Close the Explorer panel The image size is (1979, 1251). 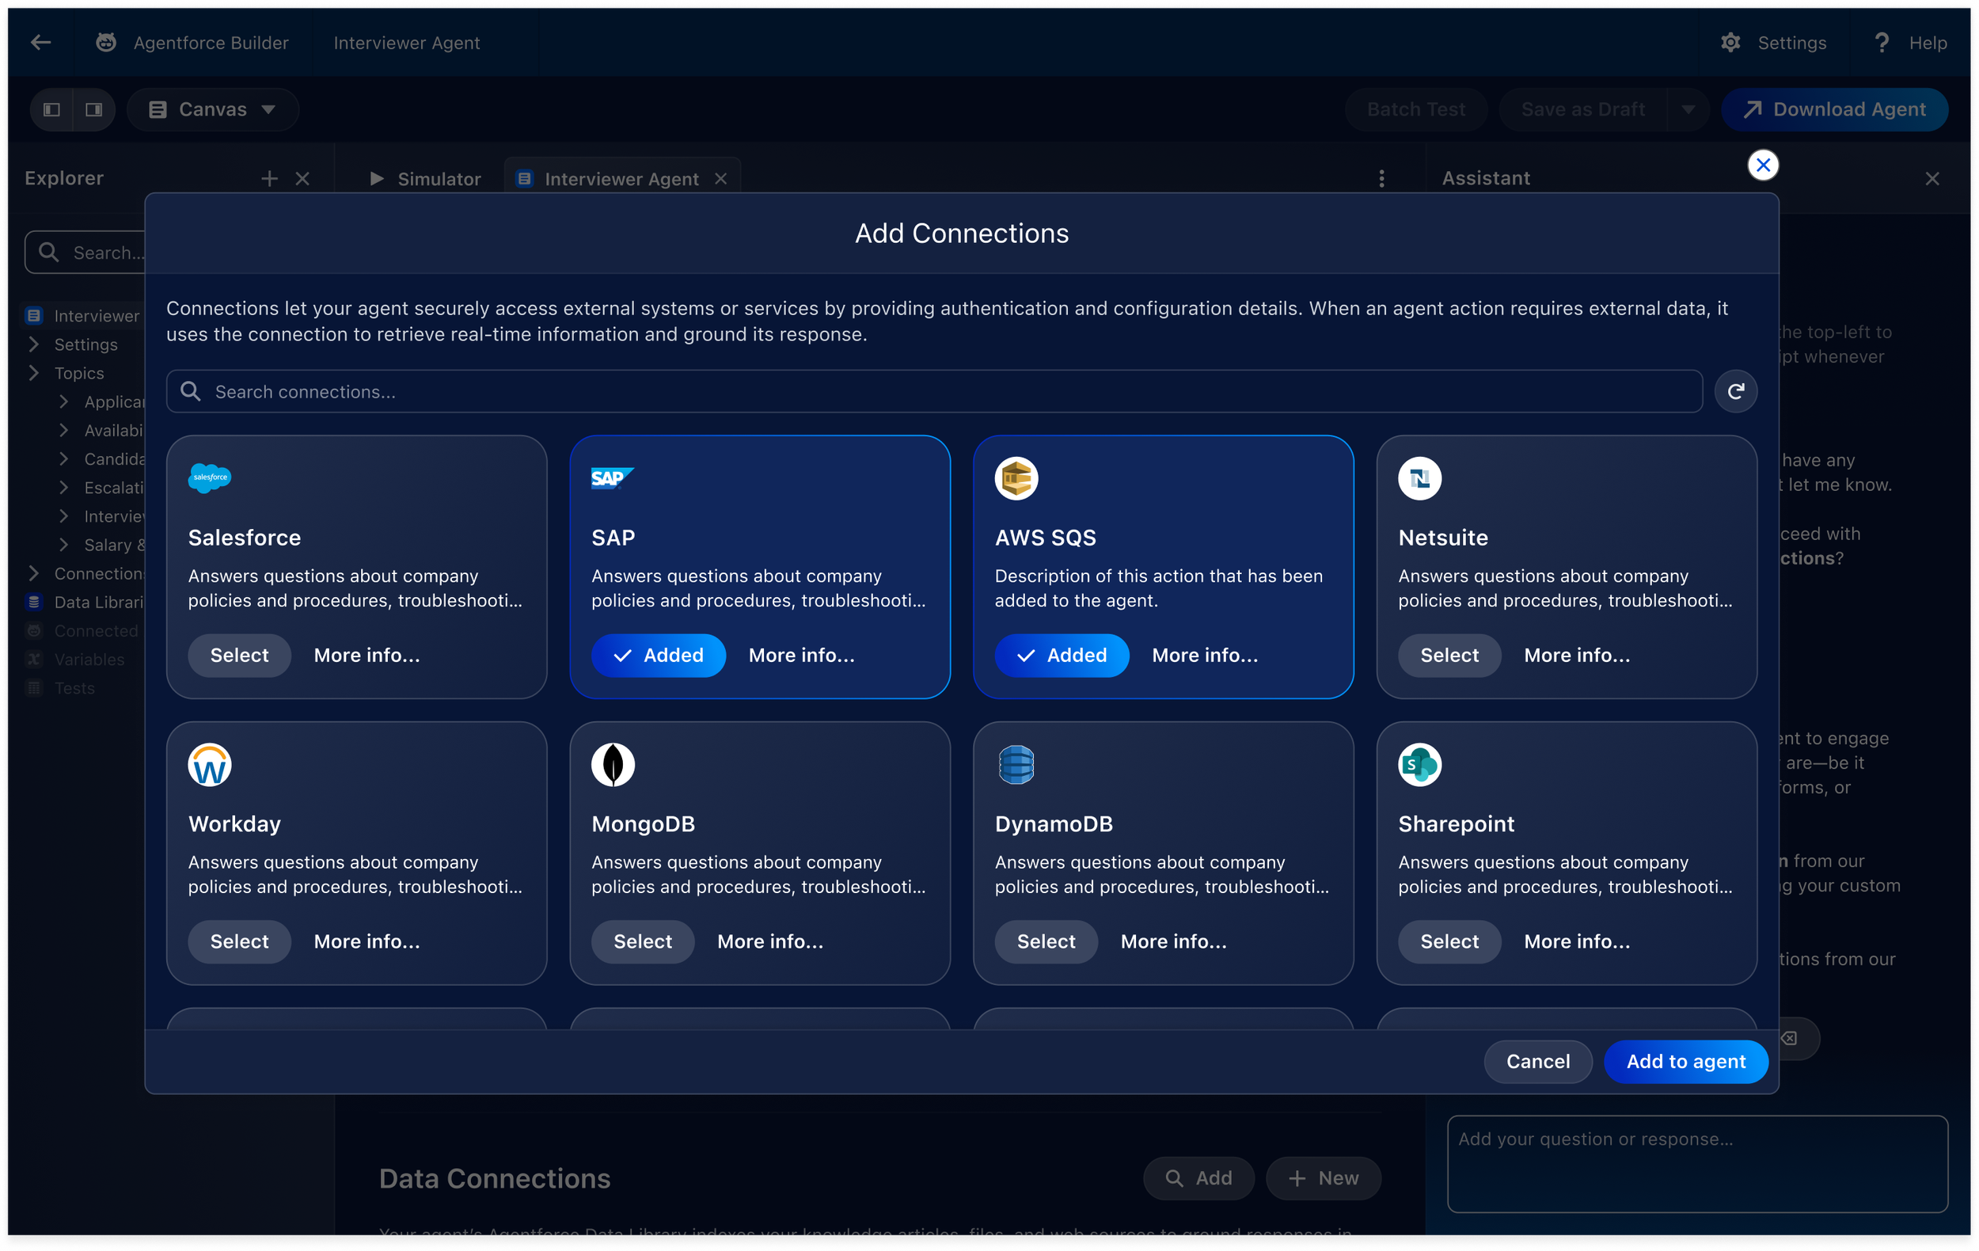(x=302, y=178)
